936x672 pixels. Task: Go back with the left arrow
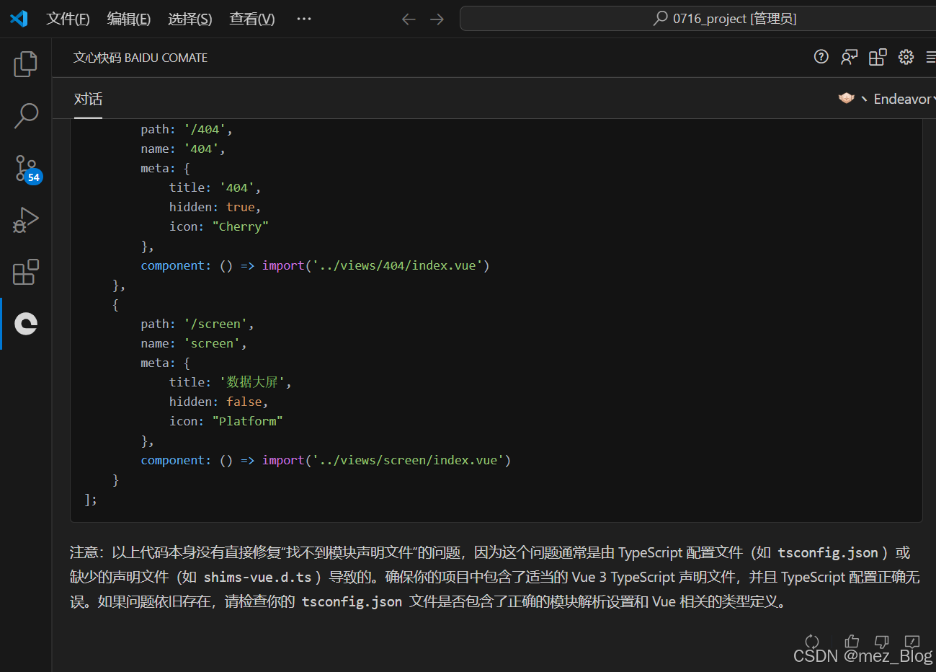click(x=409, y=19)
